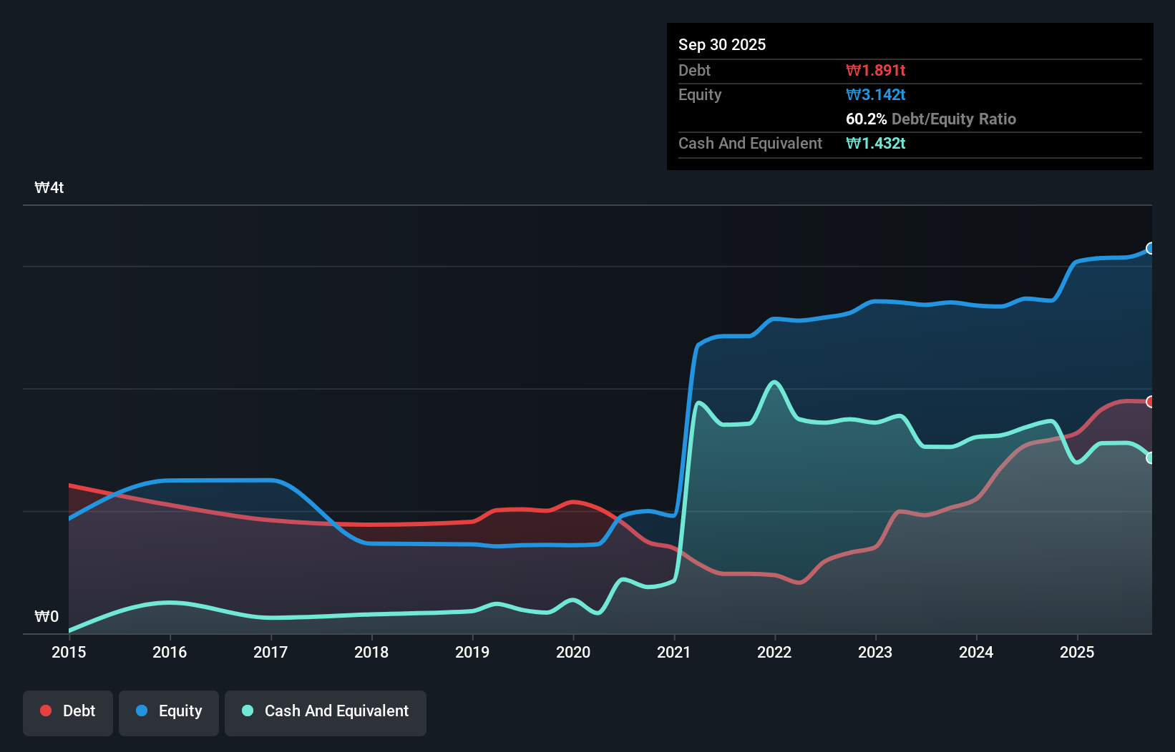Click the red Debt legend dot
Viewport: 1175px width, 752px height.
click(x=45, y=711)
